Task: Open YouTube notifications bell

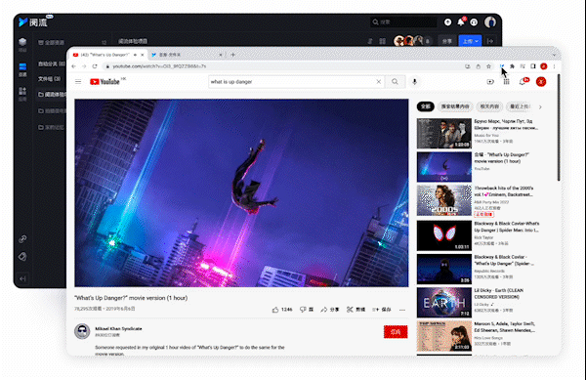Action: (x=523, y=81)
